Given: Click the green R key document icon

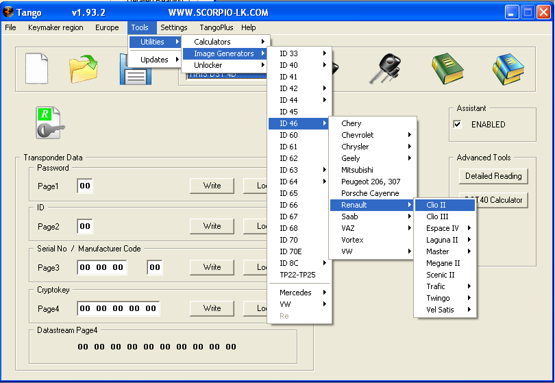Looking at the screenshot, I should point(50,123).
